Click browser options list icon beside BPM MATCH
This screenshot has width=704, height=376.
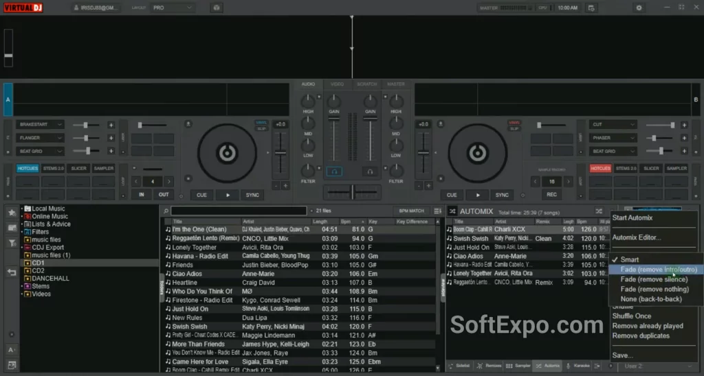click(x=438, y=211)
